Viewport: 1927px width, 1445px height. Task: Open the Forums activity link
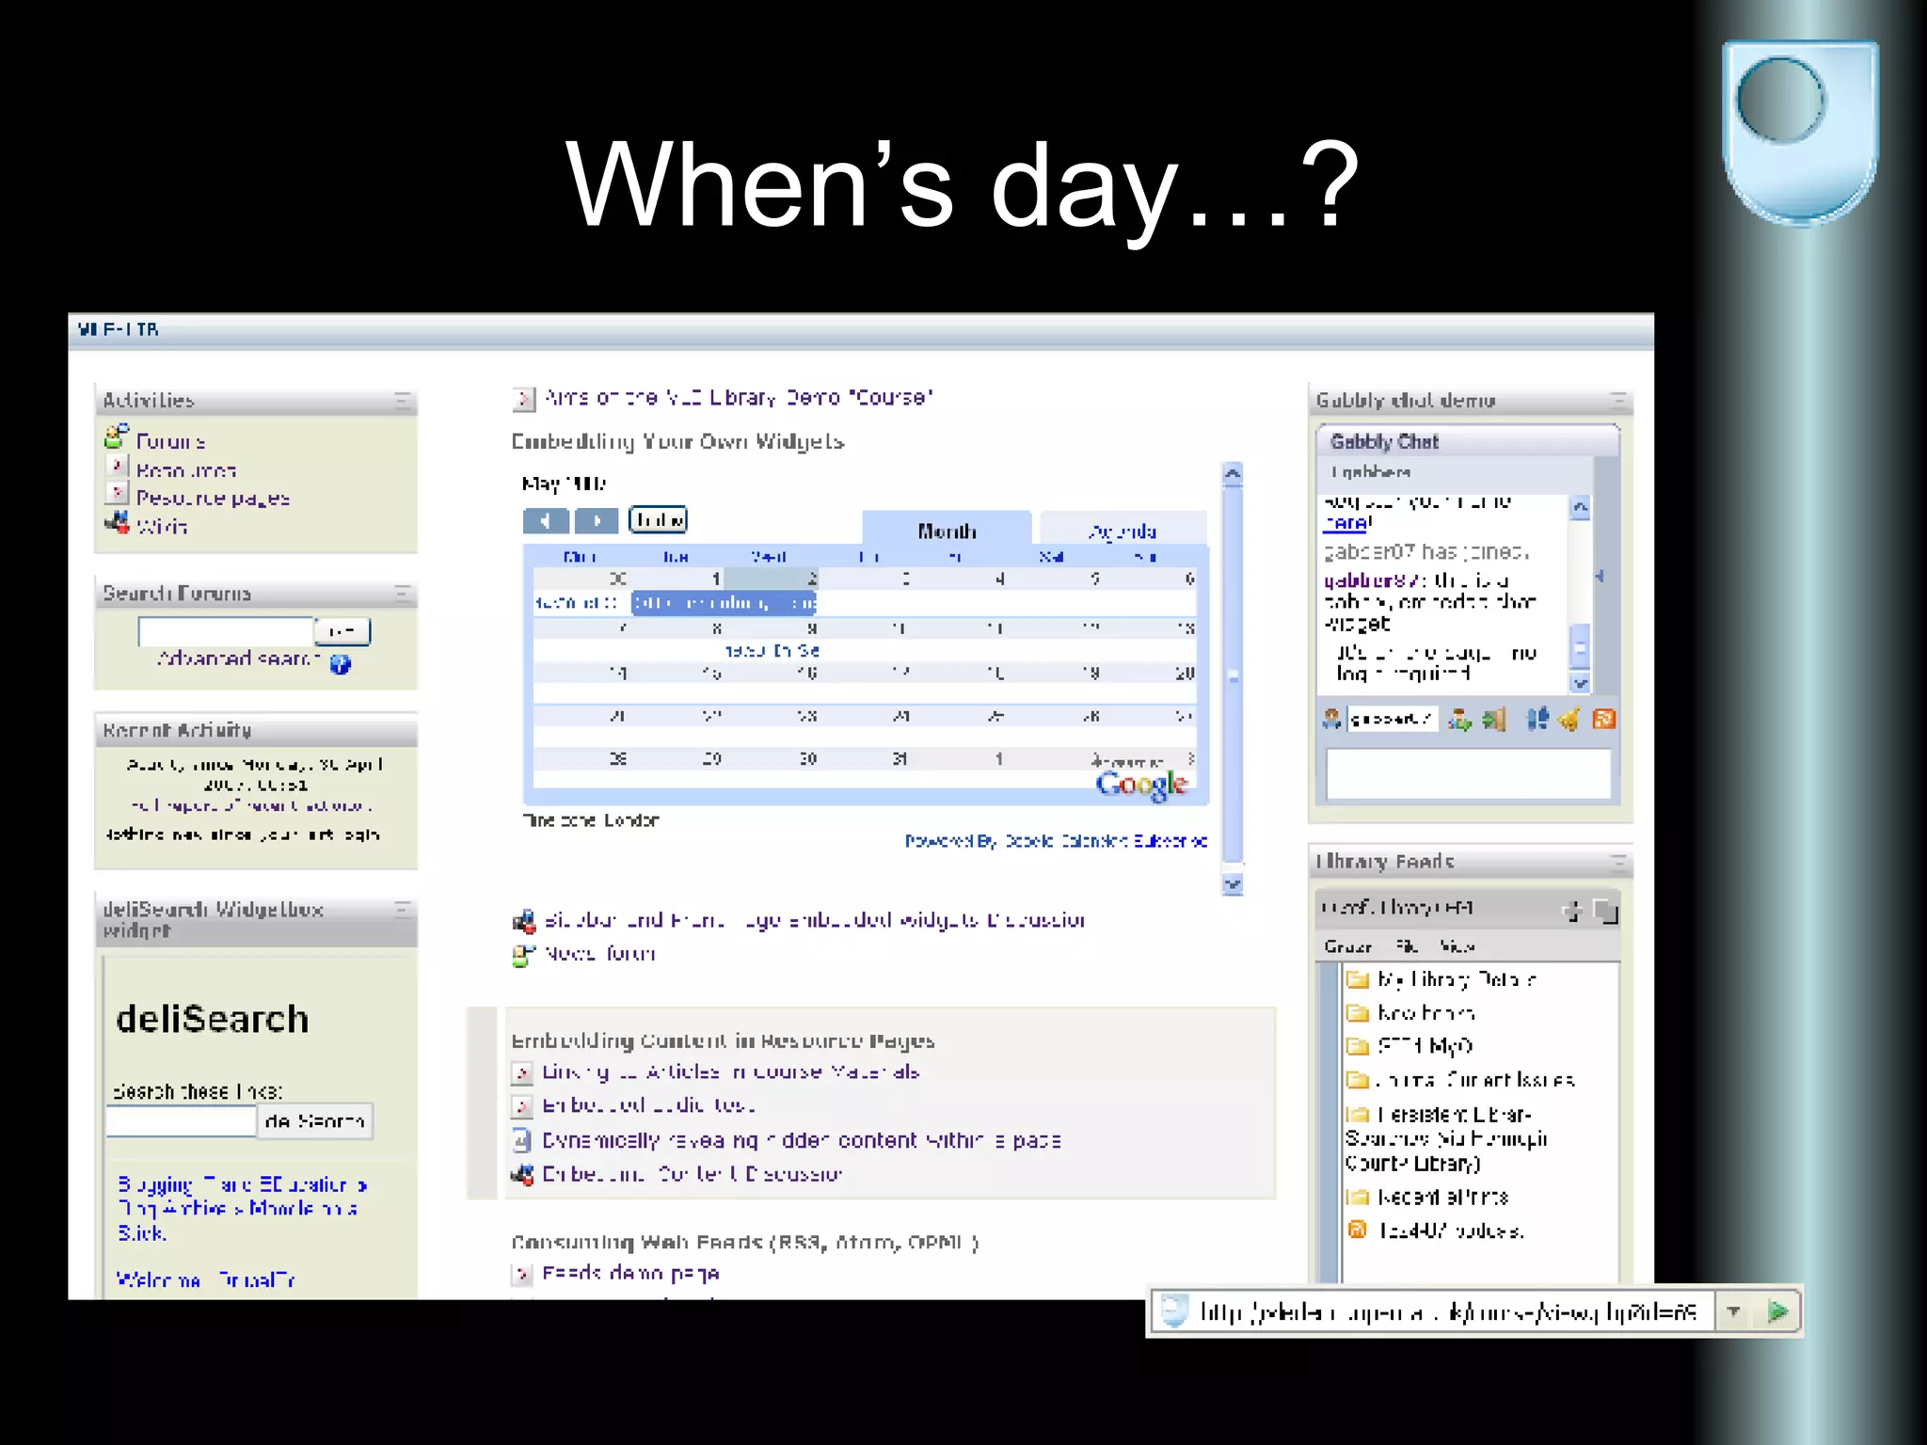(170, 441)
